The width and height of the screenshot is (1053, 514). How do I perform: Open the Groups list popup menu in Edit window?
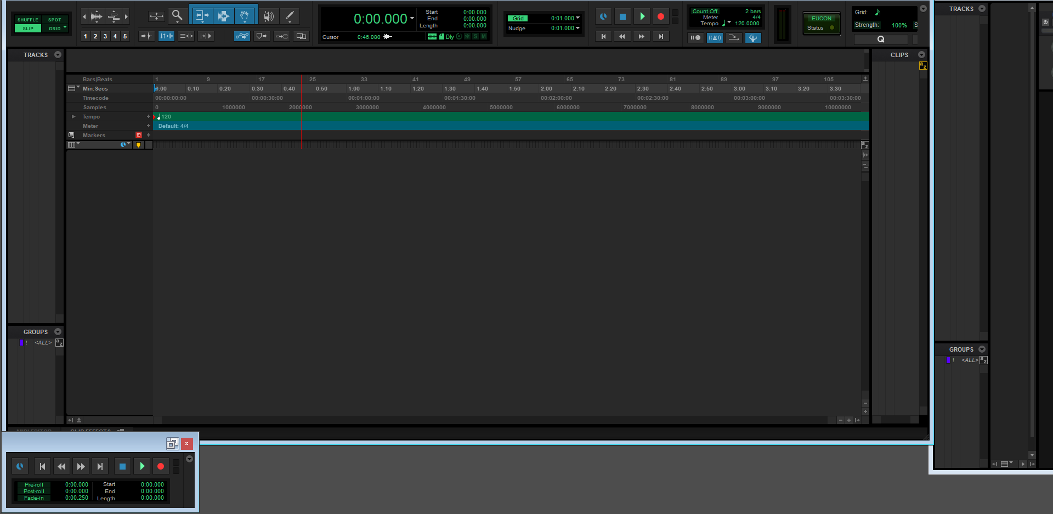(58, 332)
